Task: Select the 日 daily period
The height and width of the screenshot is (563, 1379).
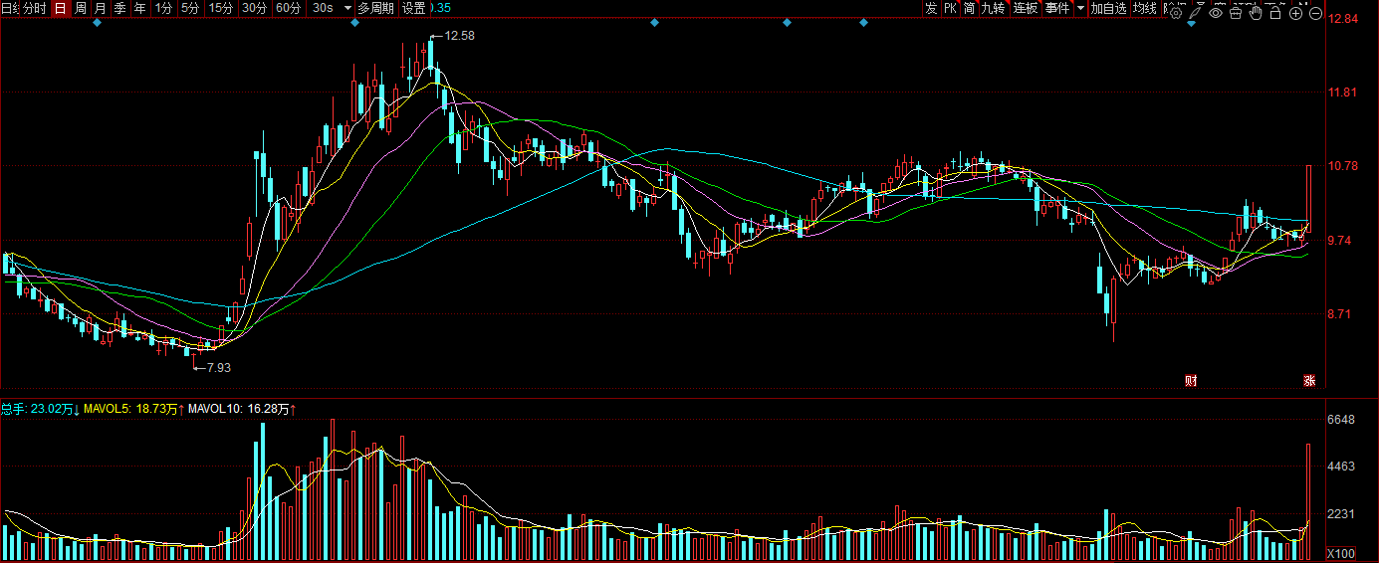Action: coord(60,8)
